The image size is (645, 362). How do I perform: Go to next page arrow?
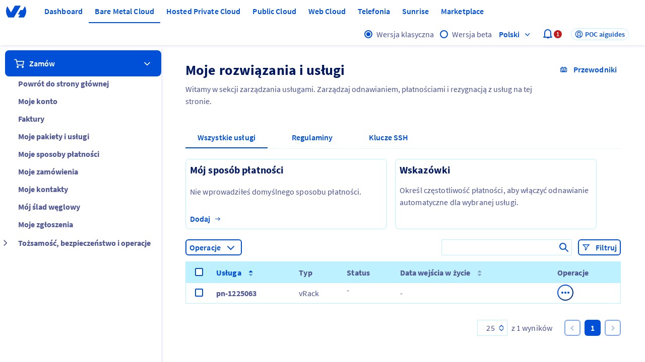tap(612, 328)
